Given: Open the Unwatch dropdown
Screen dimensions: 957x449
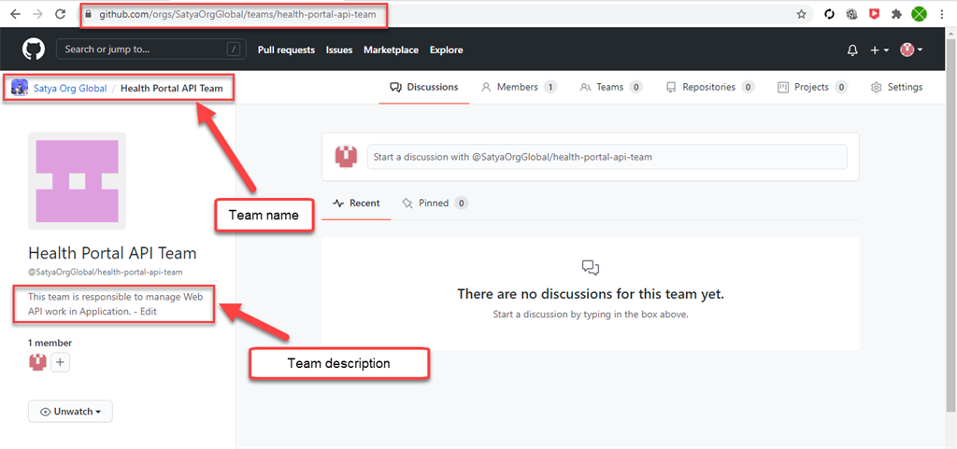Looking at the screenshot, I should click(70, 412).
